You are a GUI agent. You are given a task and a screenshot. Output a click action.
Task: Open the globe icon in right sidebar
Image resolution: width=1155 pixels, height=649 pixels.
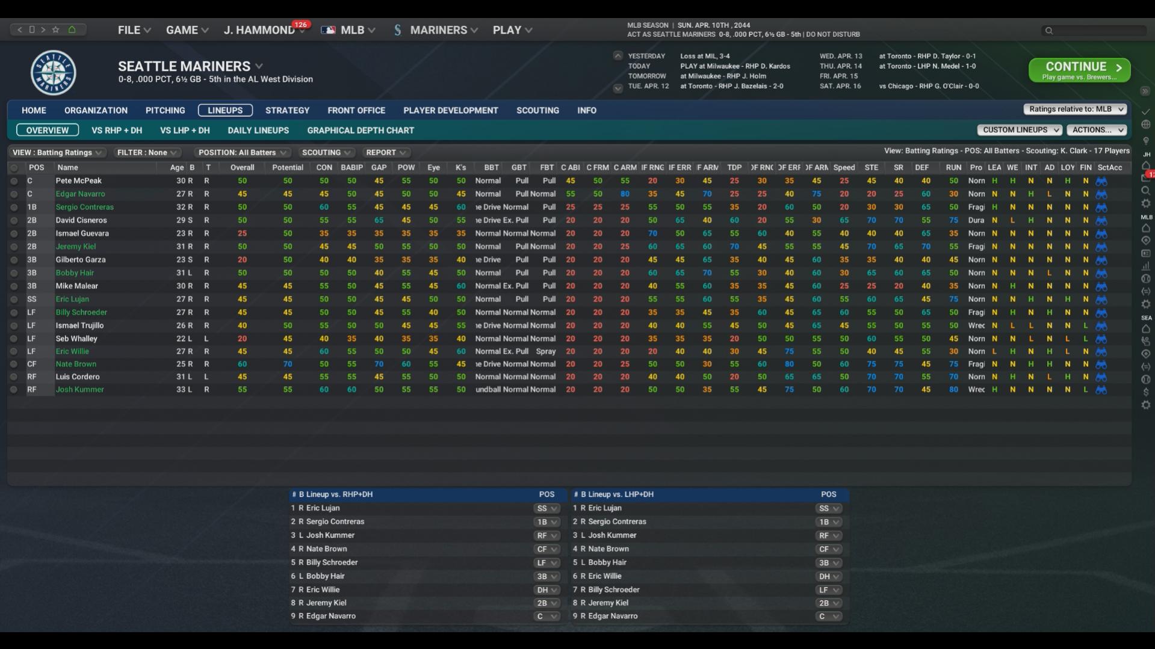point(1146,125)
